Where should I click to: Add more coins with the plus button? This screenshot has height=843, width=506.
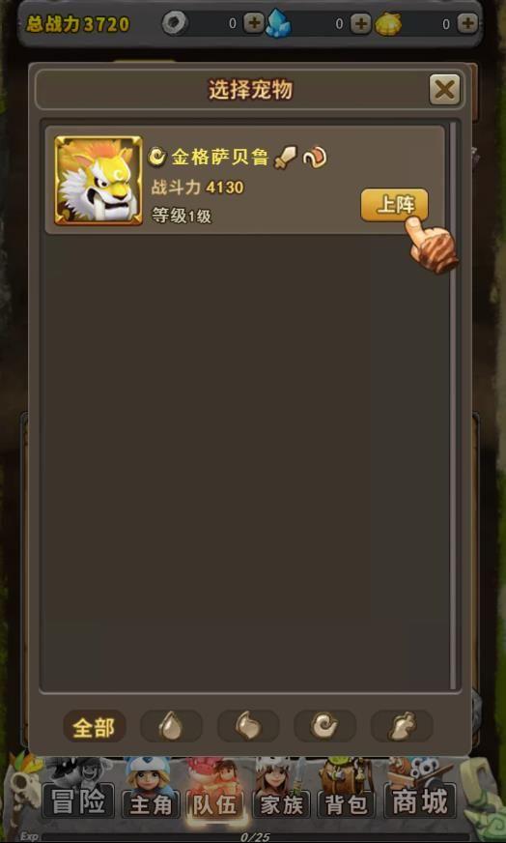click(x=254, y=23)
